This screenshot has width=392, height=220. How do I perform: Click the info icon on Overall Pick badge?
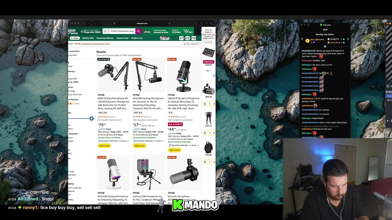(108, 59)
